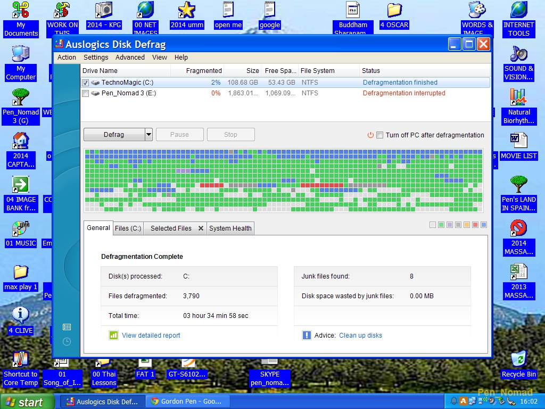
Task: Select the Selected Files tab
Action: pyautogui.click(x=171, y=228)
